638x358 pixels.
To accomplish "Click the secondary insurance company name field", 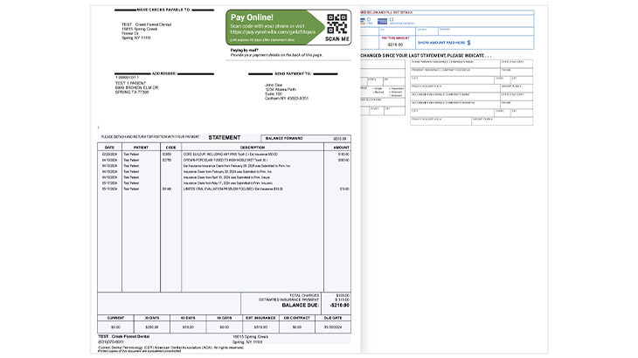I will coord(454,97).
